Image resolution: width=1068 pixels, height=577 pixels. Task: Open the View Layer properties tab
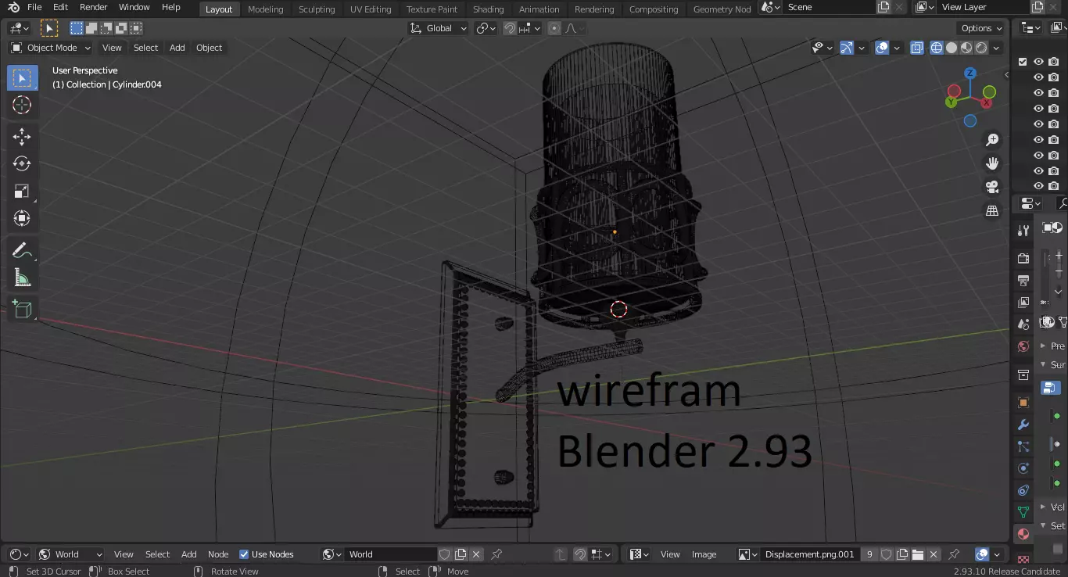click(1023, 303)
